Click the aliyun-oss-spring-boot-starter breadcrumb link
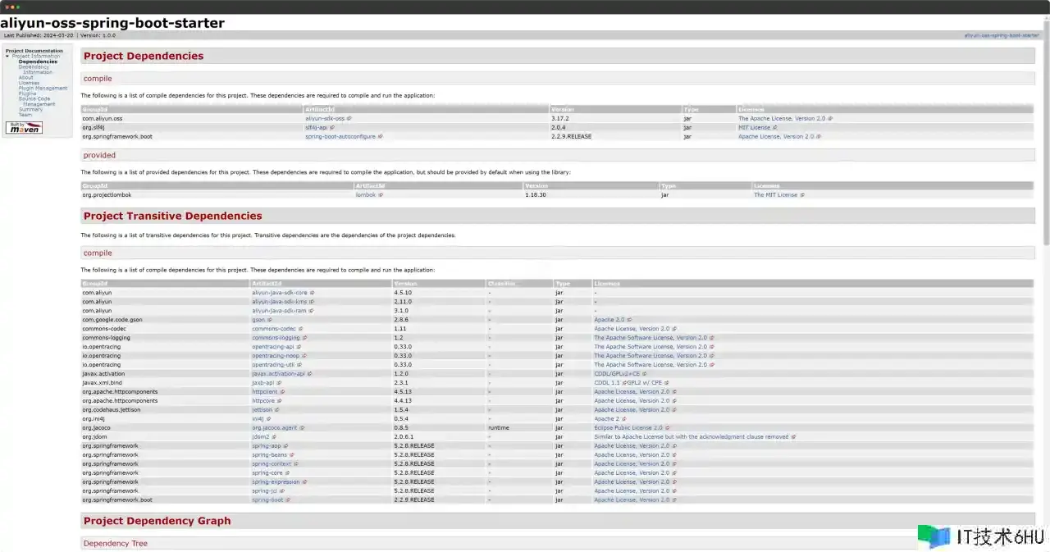1050x552 pixels. pos(1001,35)
